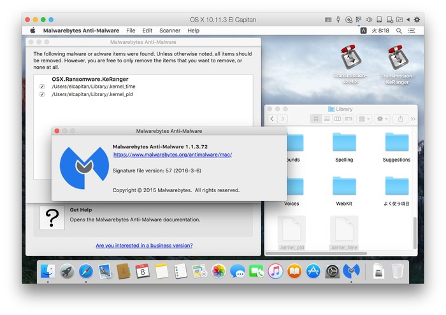
Task: Open Reminders list icon in Dock
Action: (x=180, y=271)
